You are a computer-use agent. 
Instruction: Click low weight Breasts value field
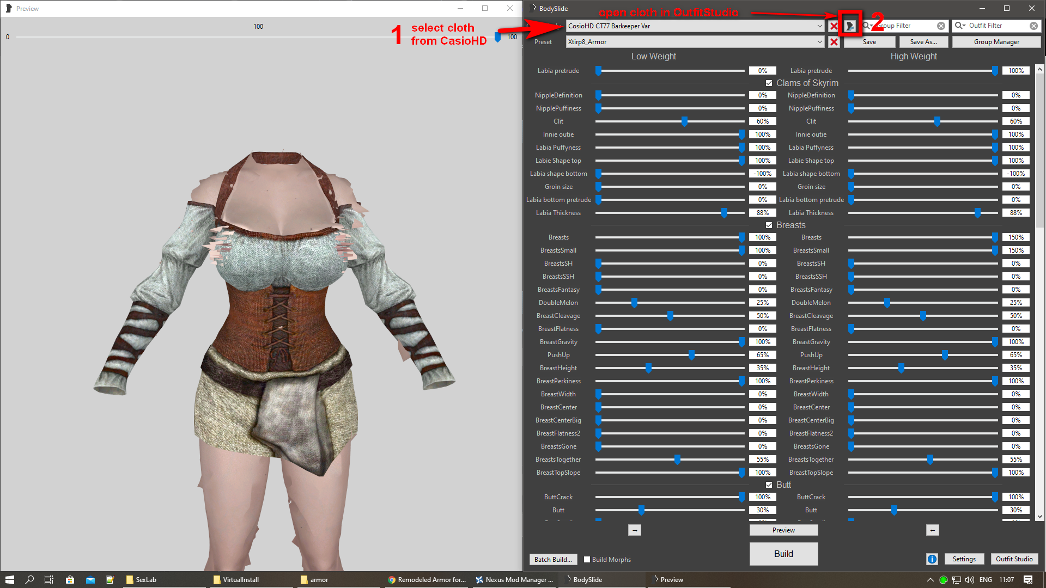(763, 237)
